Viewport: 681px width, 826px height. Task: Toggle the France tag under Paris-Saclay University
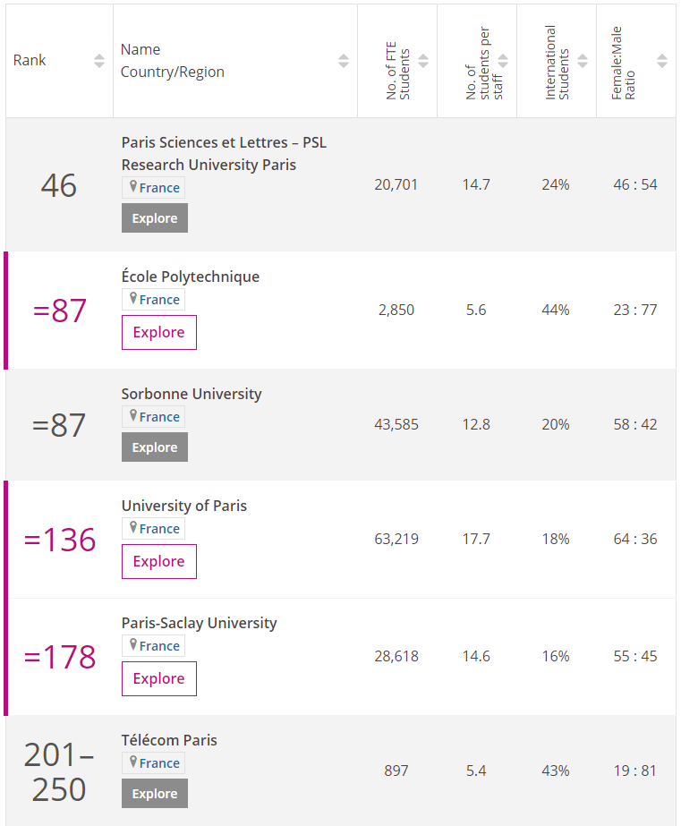click(152, 645)
